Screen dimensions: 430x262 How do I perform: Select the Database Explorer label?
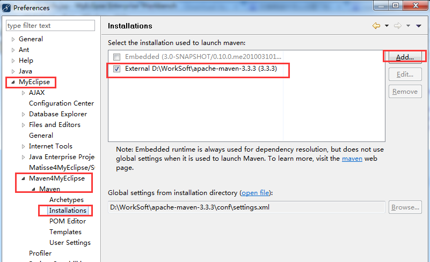point(58,114)
